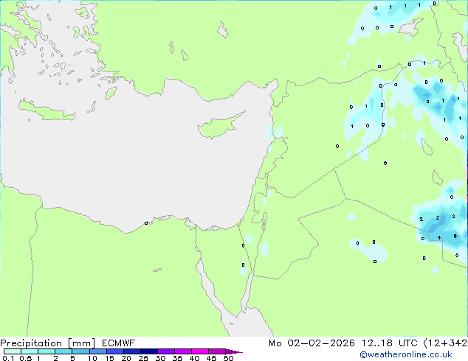468x361 pixels.
Task: Click the legend label "20"
Action: pyautogui.click(x=126, y=358)
